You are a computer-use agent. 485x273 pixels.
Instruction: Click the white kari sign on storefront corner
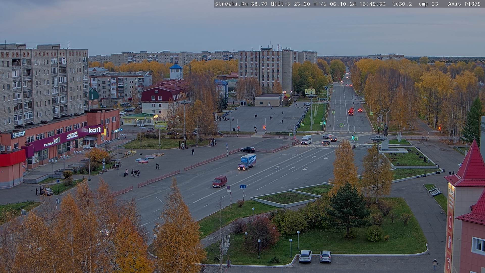[94, 130]
